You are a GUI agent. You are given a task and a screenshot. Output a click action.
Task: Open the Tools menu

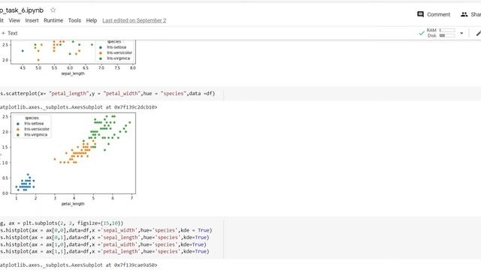74,20
